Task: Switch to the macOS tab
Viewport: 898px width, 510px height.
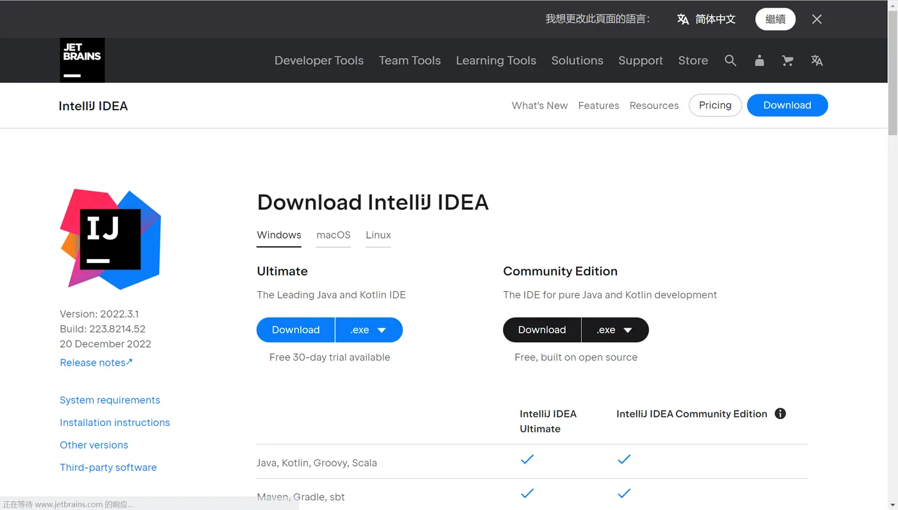Action: coord(334,235)
